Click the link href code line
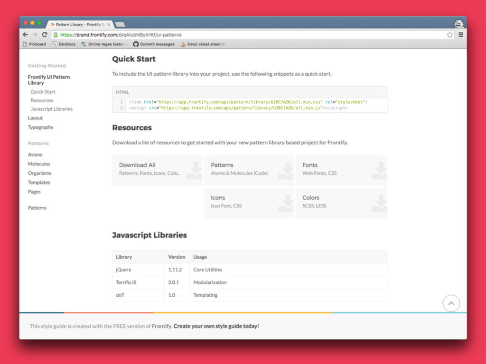The image size is (486, 364). point(248,102)
